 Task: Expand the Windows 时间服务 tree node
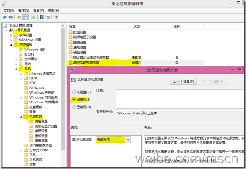click(21, 97)
